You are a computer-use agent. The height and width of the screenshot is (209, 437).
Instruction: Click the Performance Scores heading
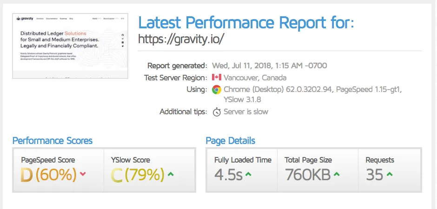(x=53, y=141)
